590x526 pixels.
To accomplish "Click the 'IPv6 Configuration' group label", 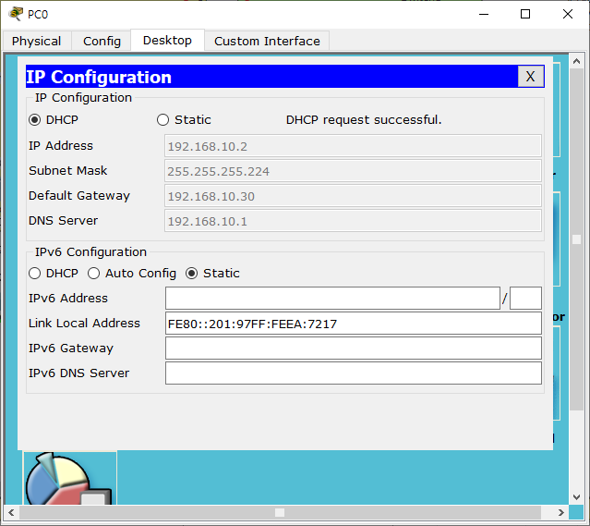I will [90, 251].
